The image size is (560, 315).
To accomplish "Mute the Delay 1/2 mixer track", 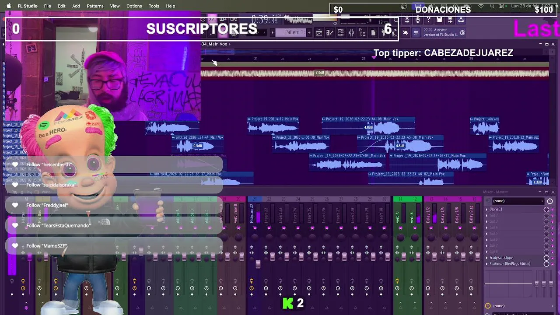I will pos(431,228).
